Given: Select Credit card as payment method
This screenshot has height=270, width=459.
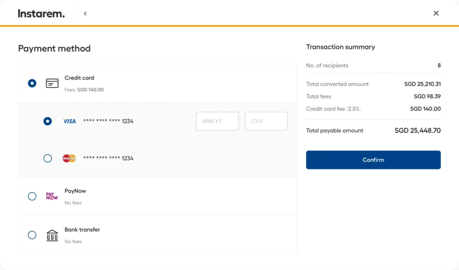Looking at the screenshot, I should coord(32,83).
